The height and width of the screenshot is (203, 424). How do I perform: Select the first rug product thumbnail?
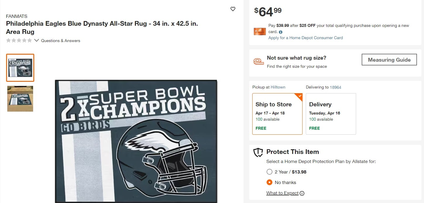pos(20,68)
